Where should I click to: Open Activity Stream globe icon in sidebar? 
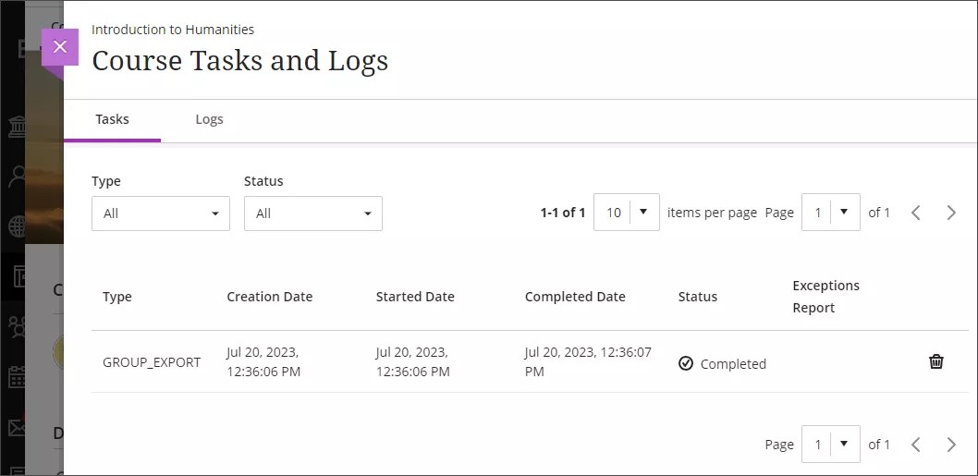tap(17, 226)
